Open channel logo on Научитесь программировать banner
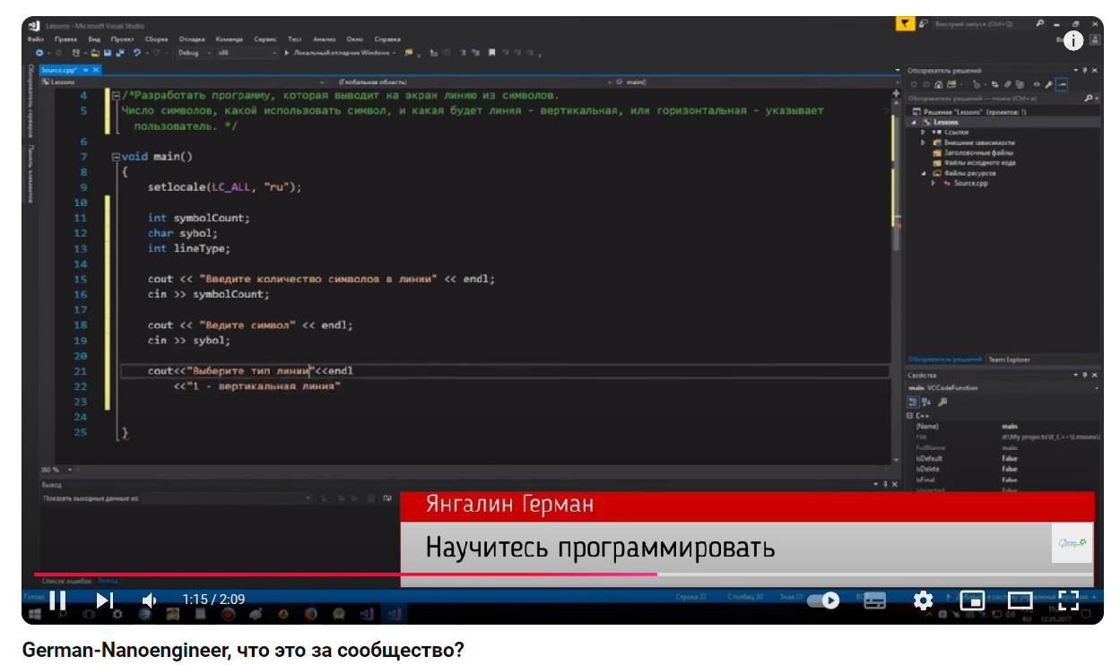The height and width of the screenshot is (665, 1120). [x=1072, y=543]
